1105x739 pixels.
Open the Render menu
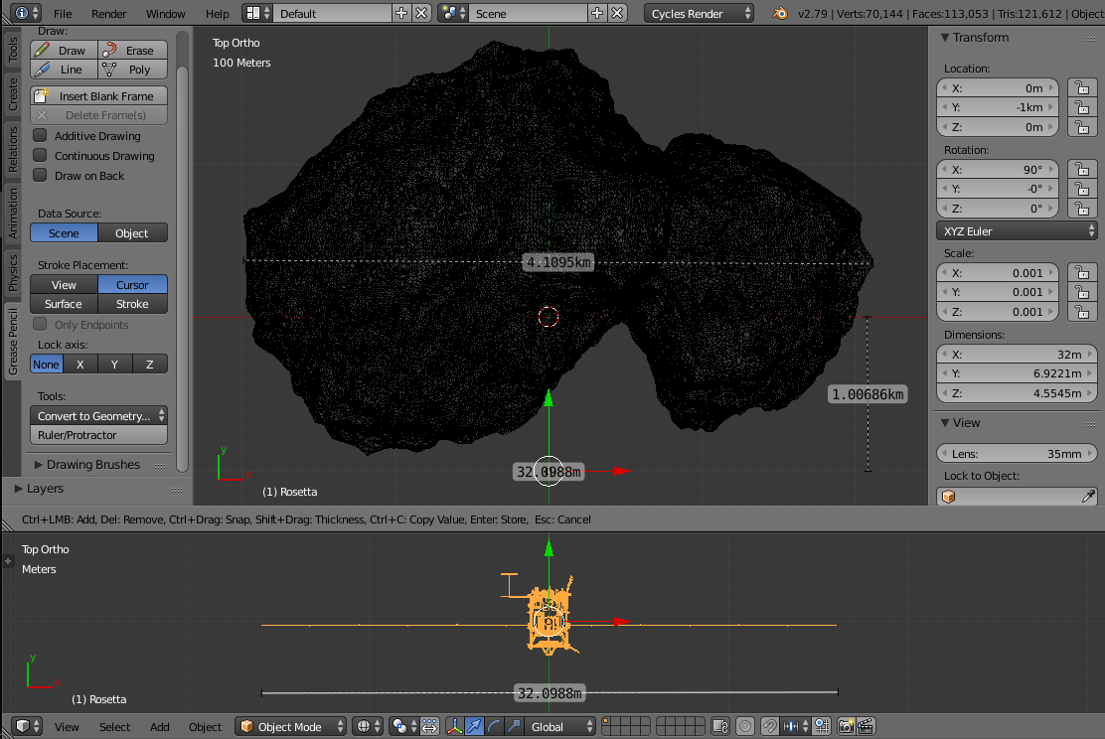pos(108,13)
